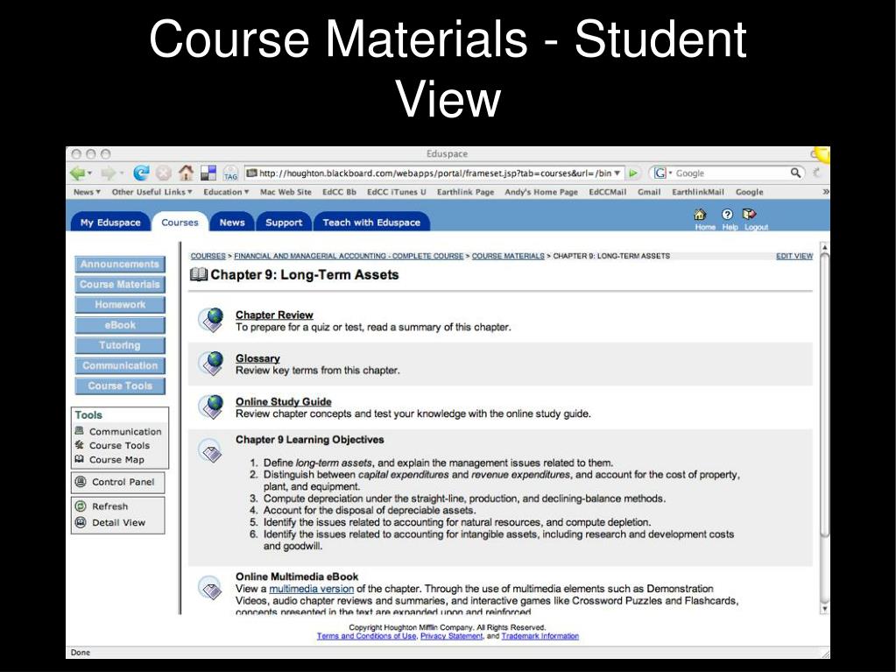Image resolution: width=896 pixels, height=672 pixels.
Task: Click the Announcements sidebar button
Action: coord(120,264)
